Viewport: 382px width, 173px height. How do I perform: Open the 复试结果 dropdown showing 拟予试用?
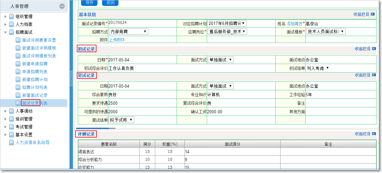121,119
